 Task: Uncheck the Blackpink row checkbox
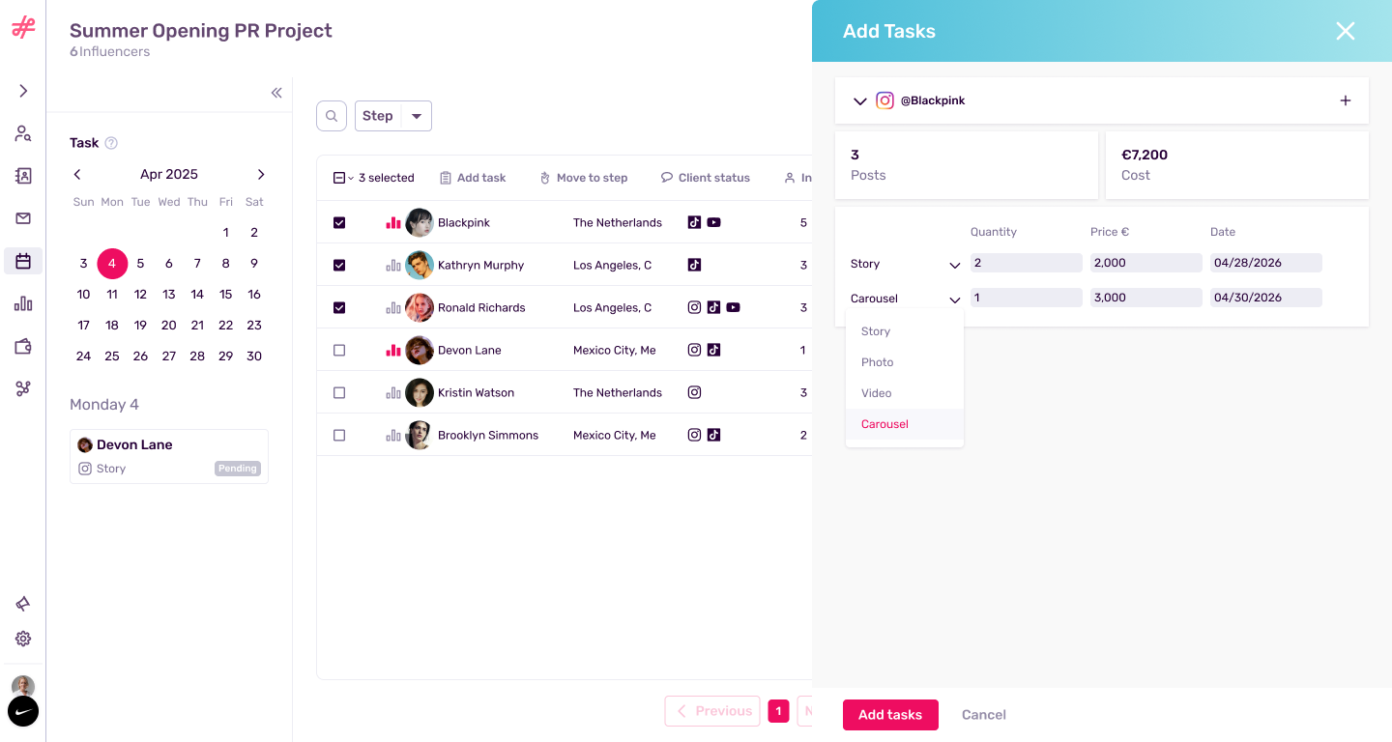(x=339, y=222)
